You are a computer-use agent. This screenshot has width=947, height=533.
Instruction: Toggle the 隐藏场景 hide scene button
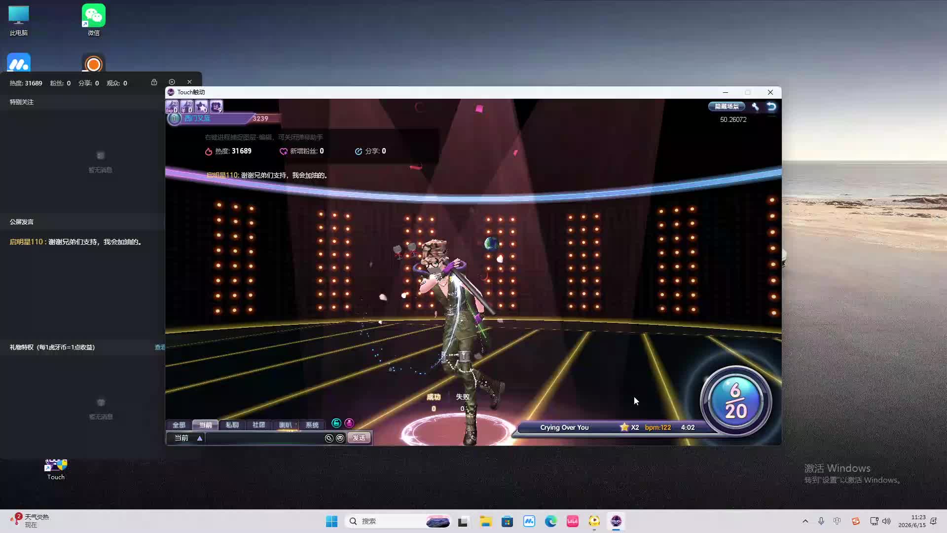[x=727, y=106]
